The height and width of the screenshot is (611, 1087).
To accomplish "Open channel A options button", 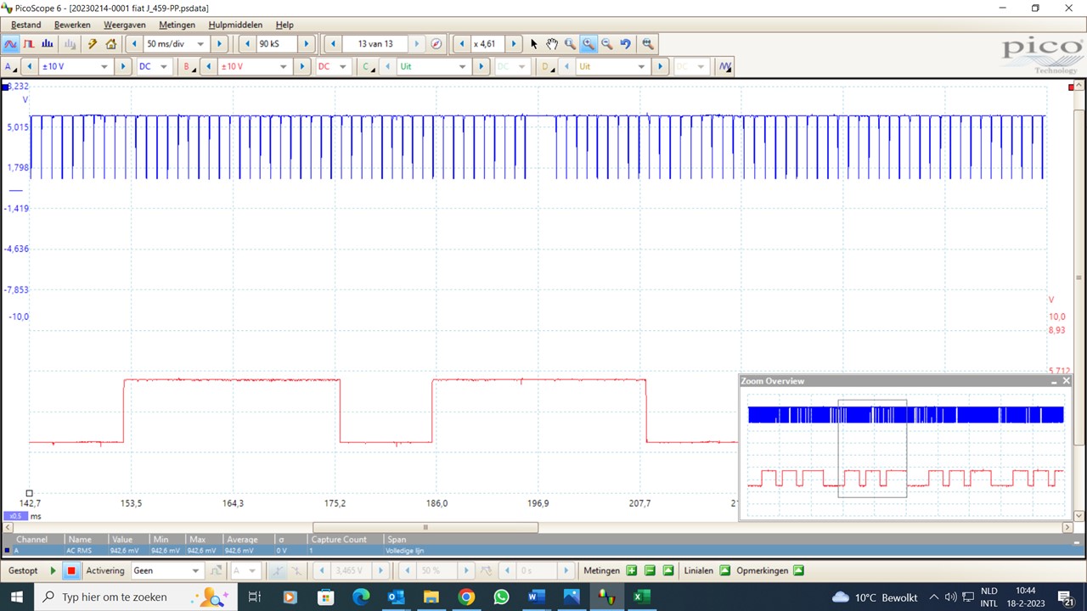I will 9,66.
